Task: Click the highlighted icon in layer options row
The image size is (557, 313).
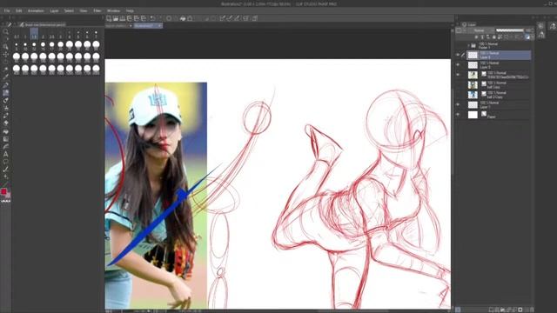Action: point(527,37)
